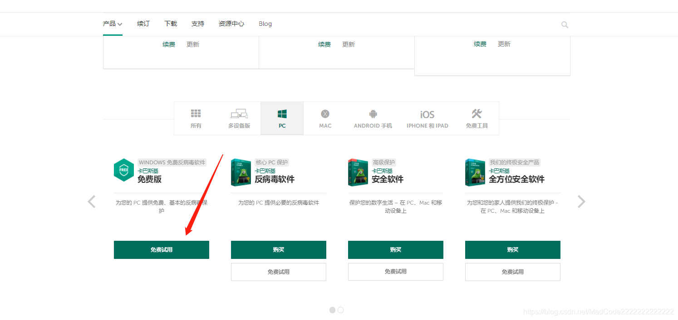
Task: Click description 保护您的数字生活 text
Action: 396,207
